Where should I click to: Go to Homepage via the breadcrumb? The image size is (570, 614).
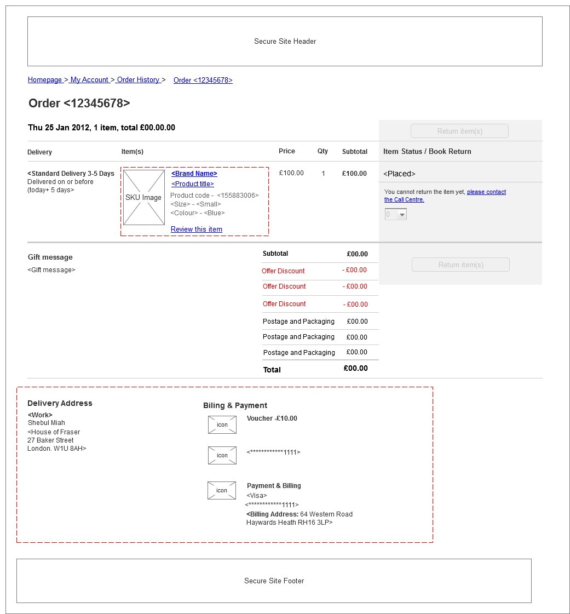point(45,80)
